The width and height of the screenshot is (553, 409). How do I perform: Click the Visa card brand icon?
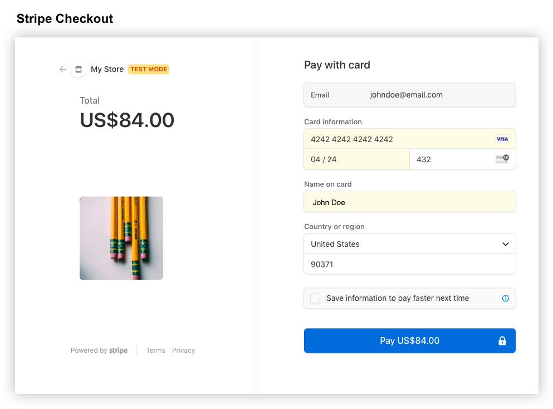click(x=502, y=139)
